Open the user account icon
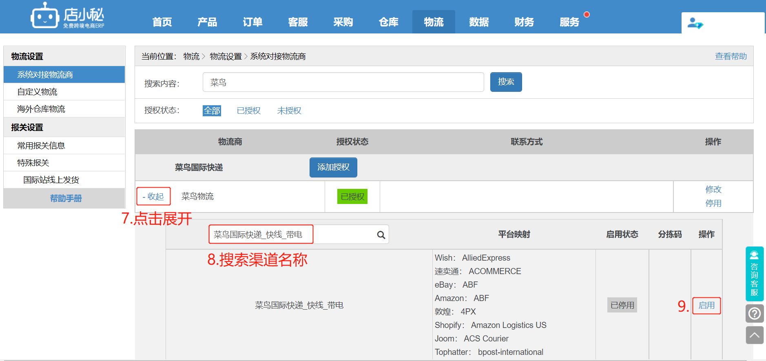 (695, 23)
